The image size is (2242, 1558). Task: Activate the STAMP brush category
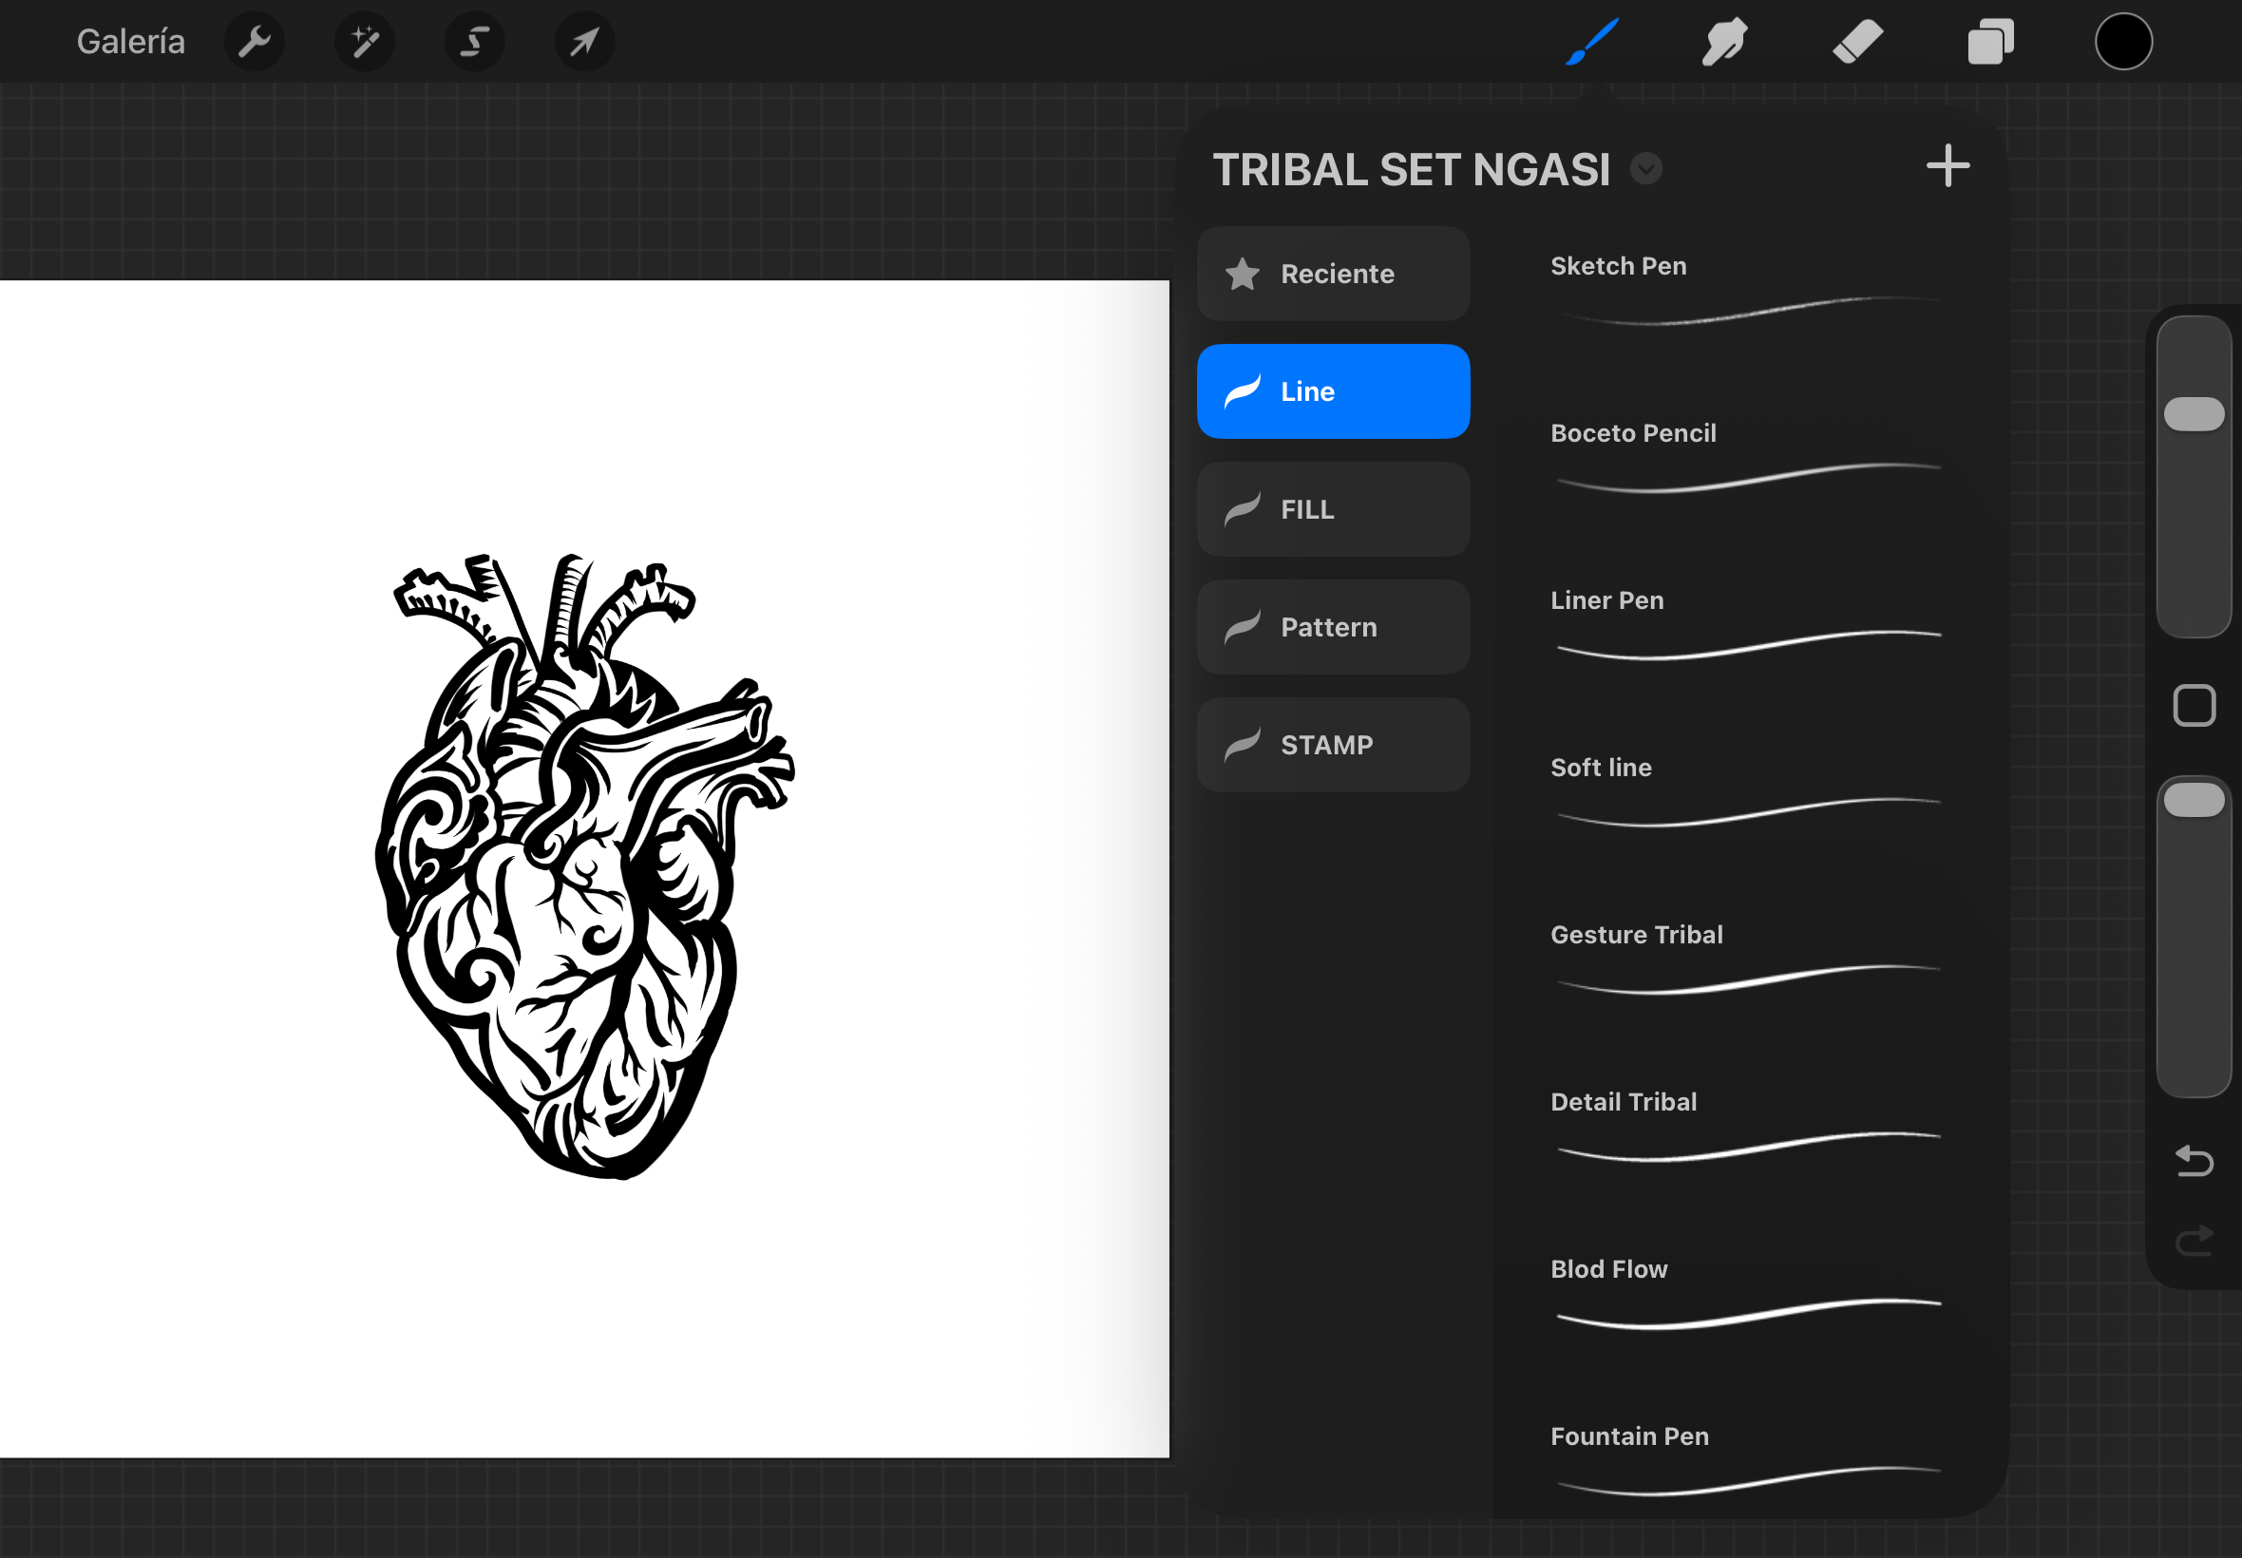[1332, 744]
